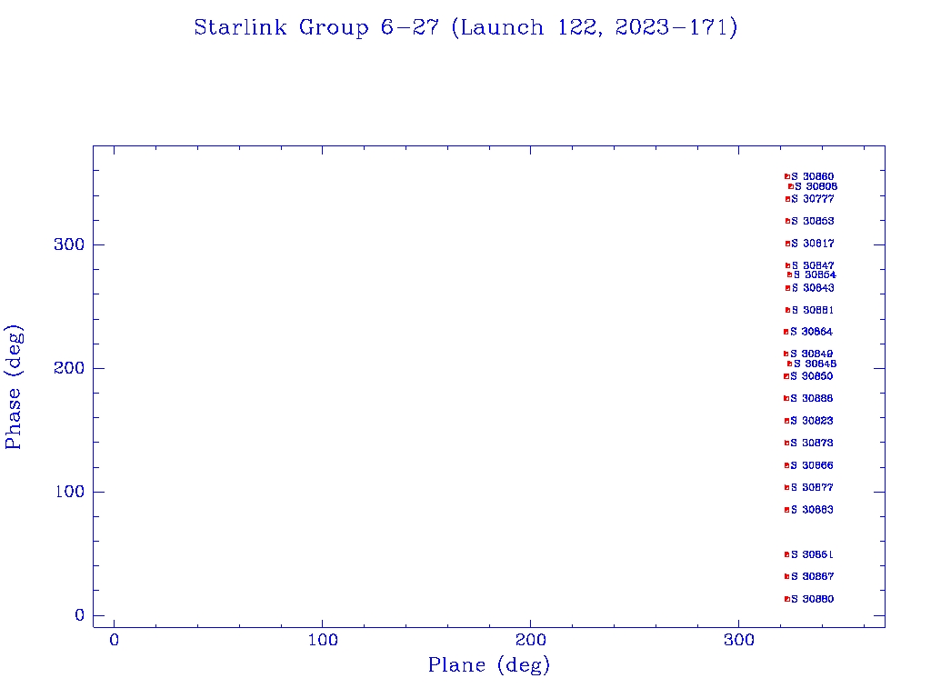
Task: Select the red marker for S 30823
Action: 786,421
